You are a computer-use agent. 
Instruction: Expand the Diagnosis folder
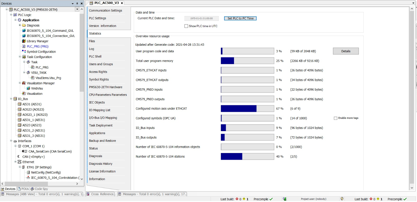point(19,25)
